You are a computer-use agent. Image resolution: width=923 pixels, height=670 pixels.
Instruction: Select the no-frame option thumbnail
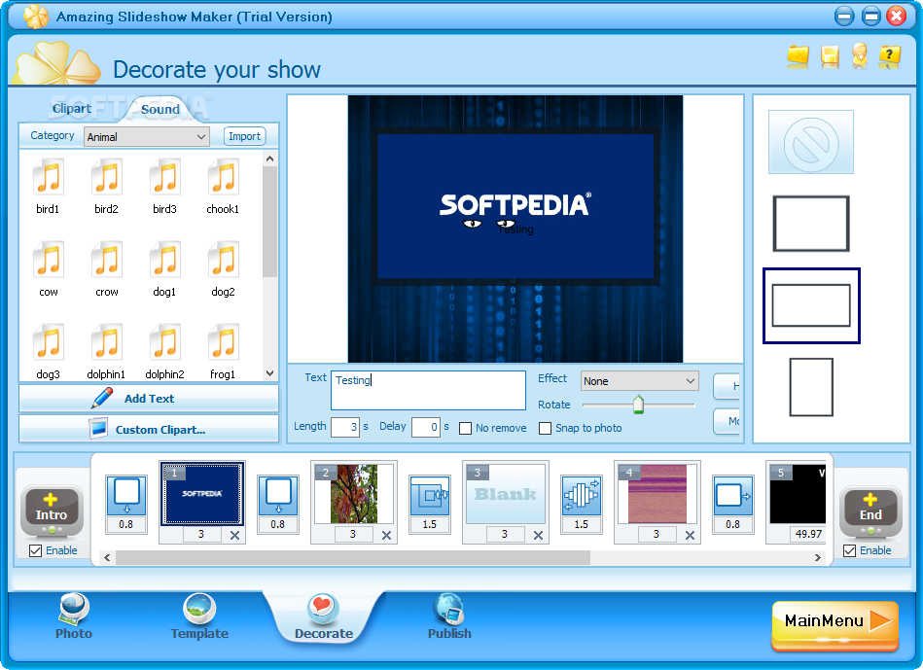[810, 142]
